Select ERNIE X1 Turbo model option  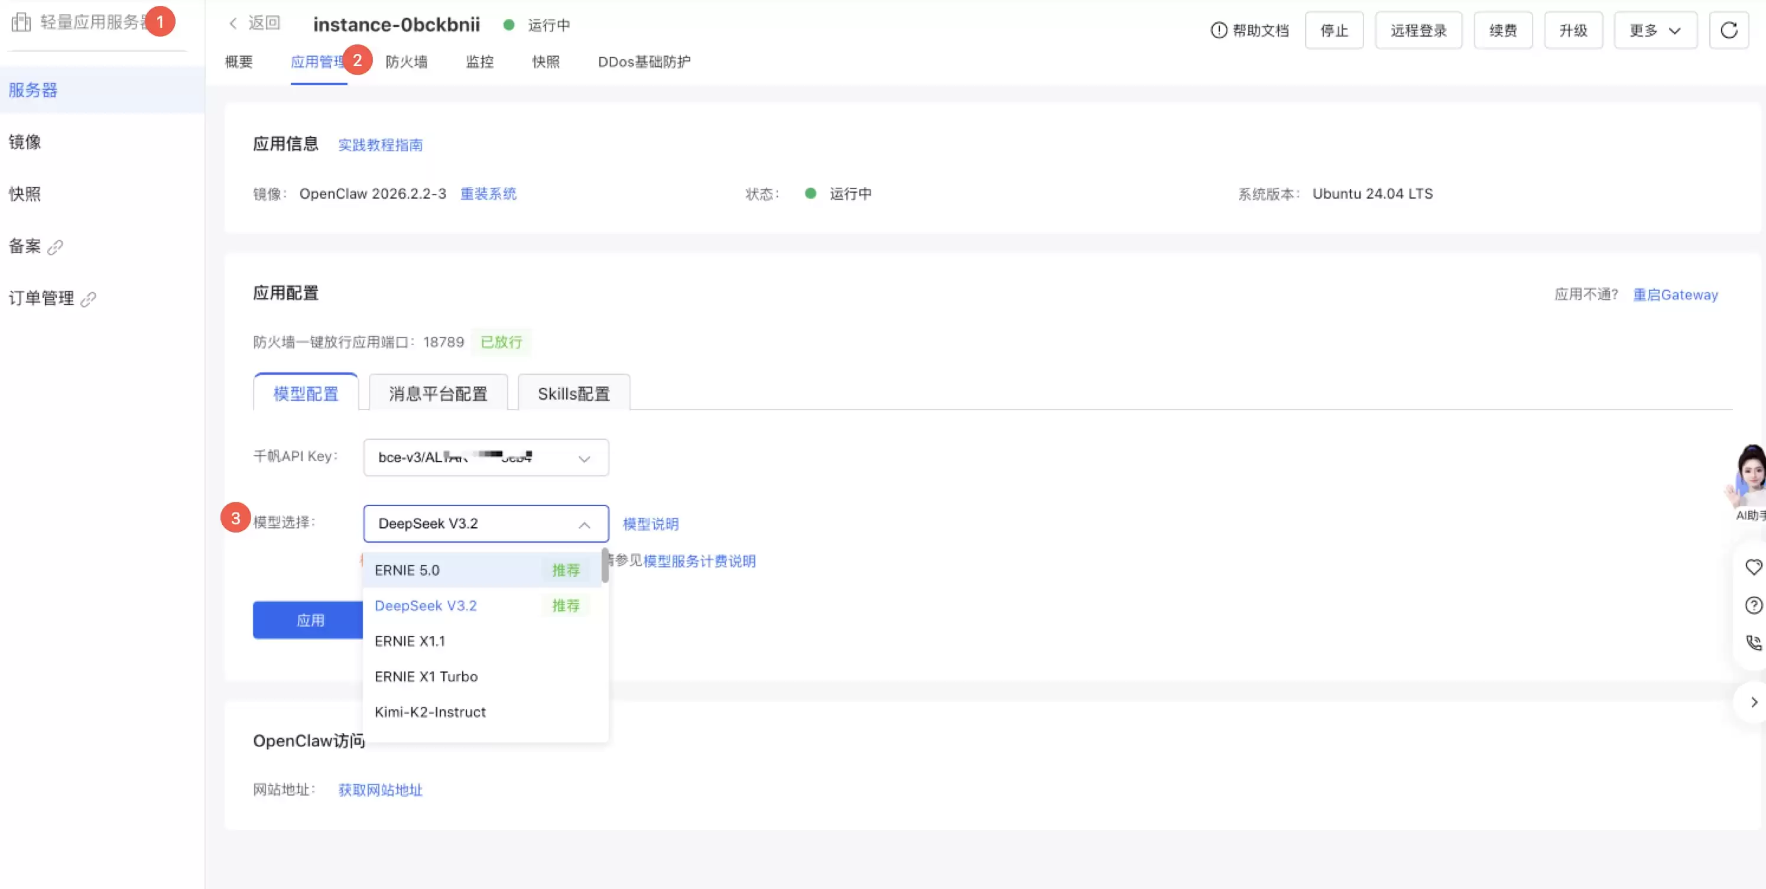click(483, 677)
